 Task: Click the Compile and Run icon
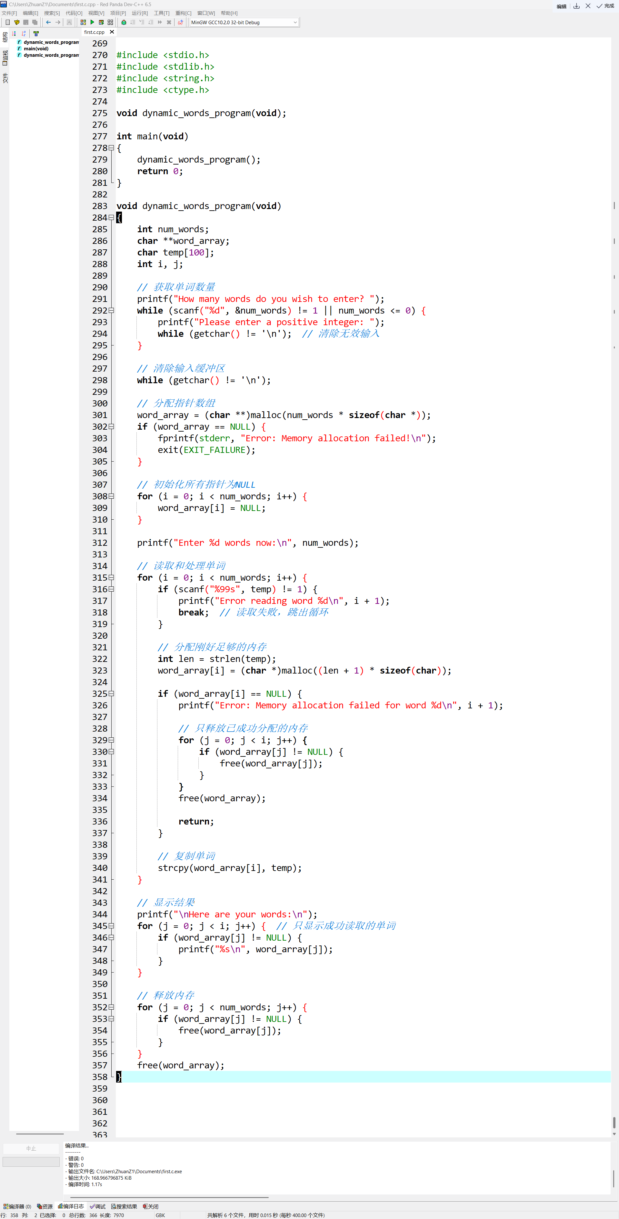pyautogui.click(x=101, y=22)
